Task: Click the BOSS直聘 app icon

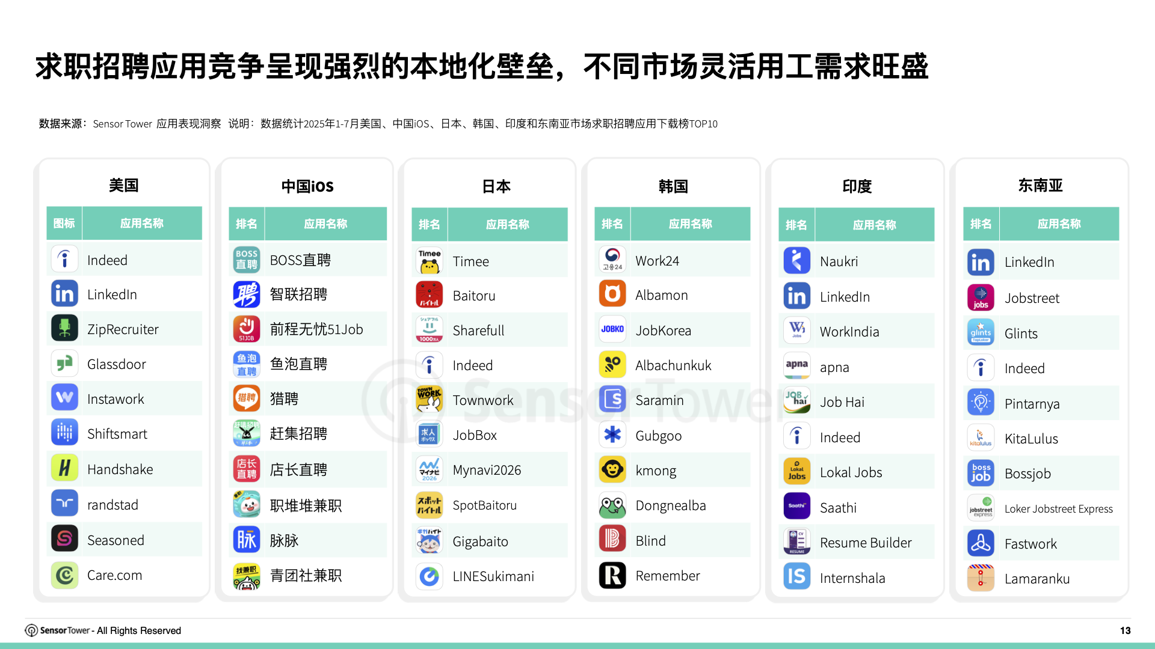Action: tap(247, 260)
